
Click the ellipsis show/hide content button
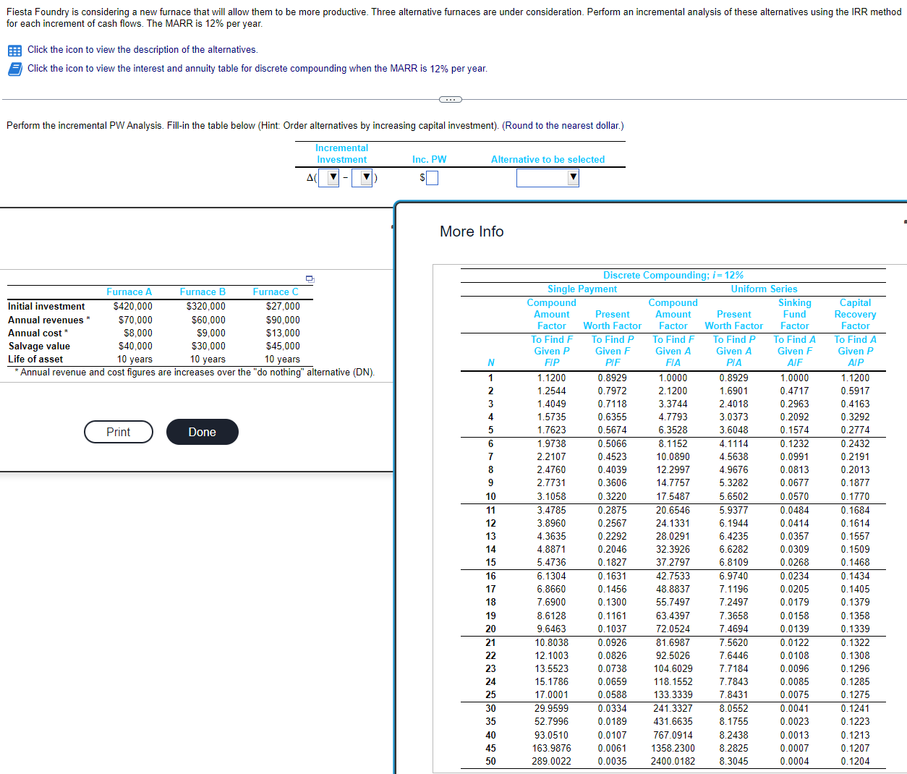click(450, 100)
